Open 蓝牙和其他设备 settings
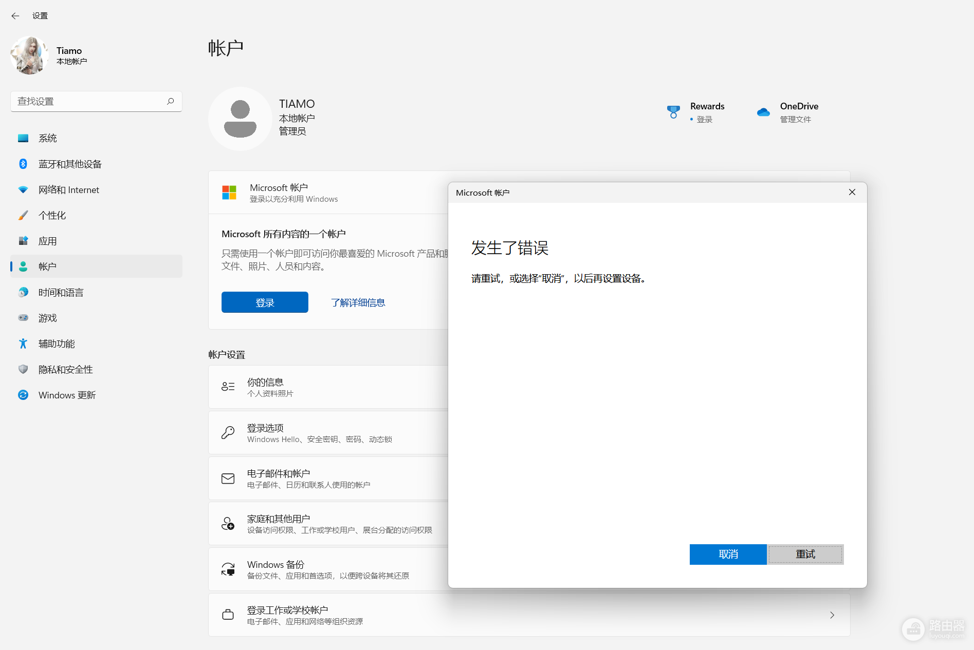974x650 pixels. (x=96, y=164)
